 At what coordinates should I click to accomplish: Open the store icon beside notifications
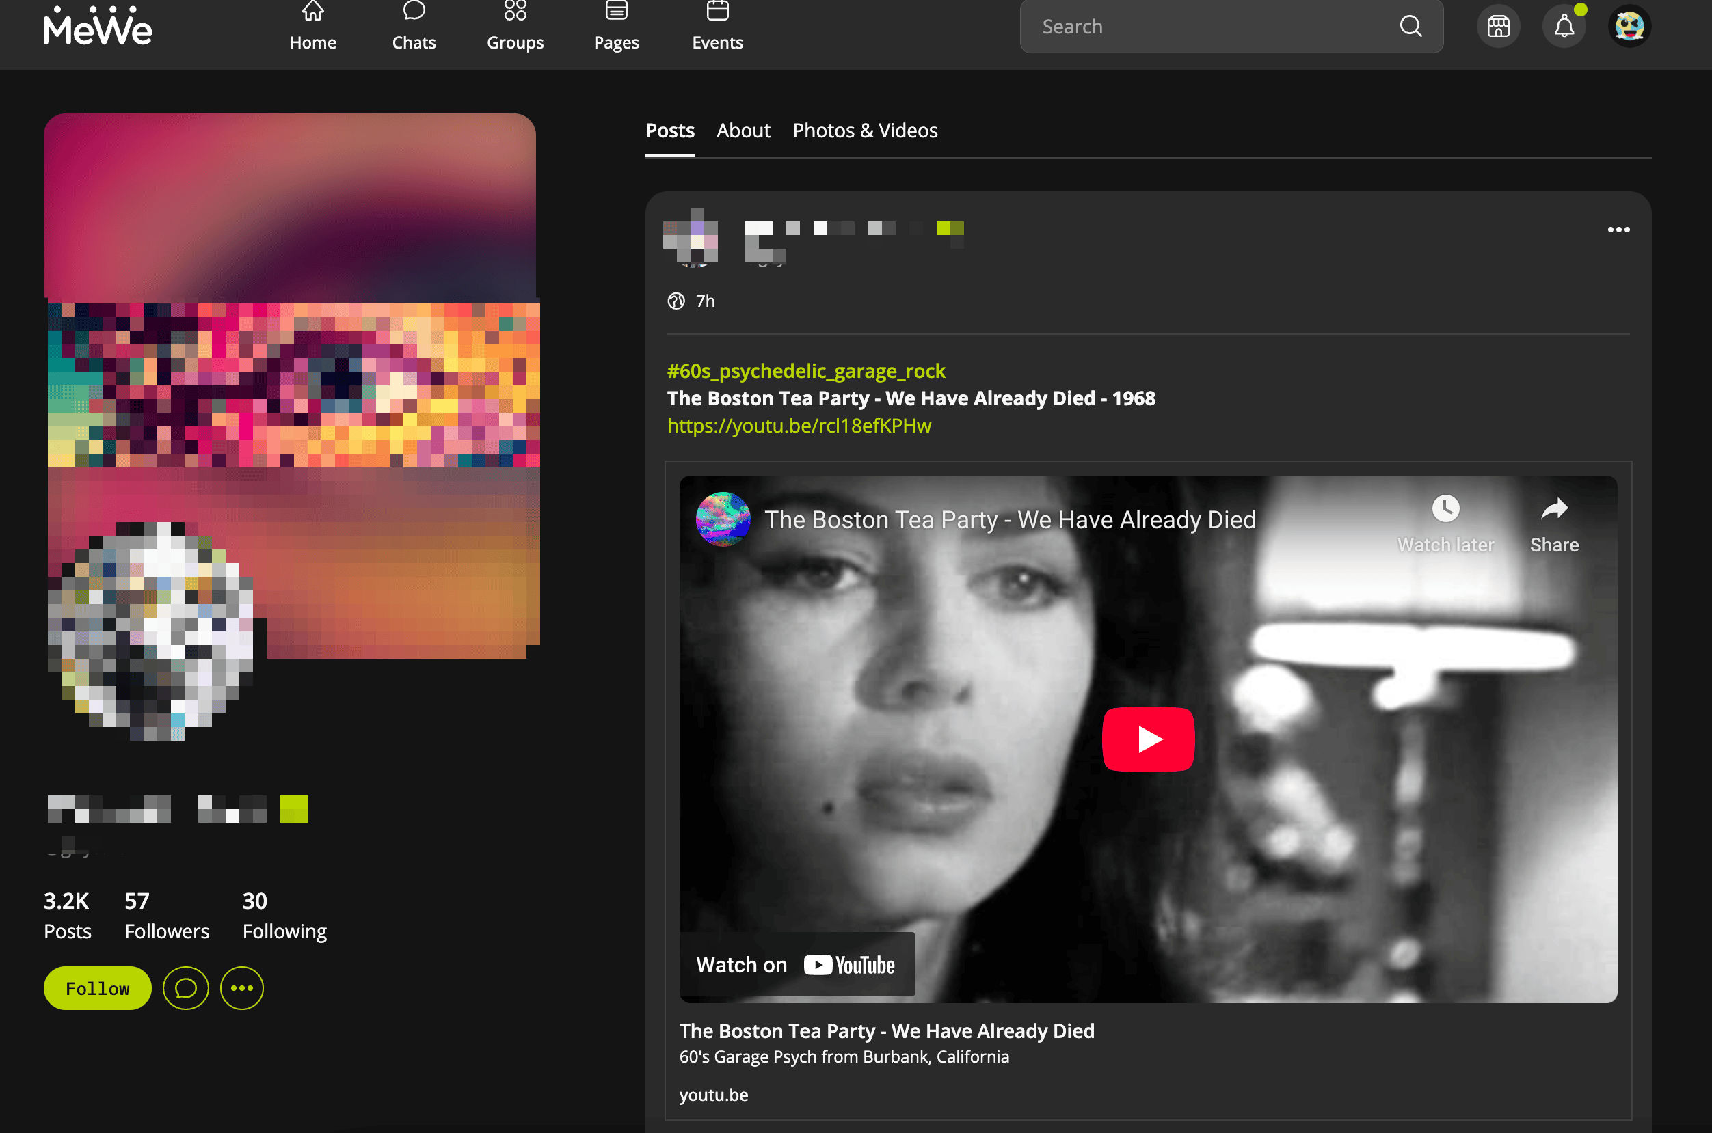click(1498, 27)
